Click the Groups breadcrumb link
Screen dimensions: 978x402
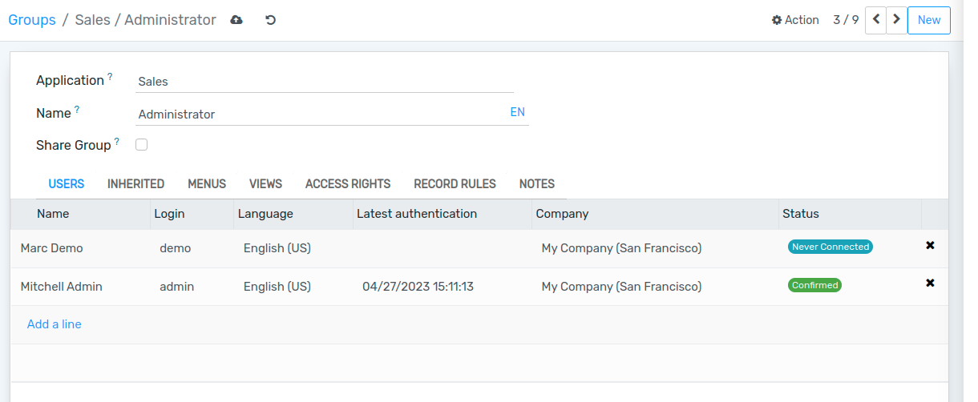(x=32, y=20)
